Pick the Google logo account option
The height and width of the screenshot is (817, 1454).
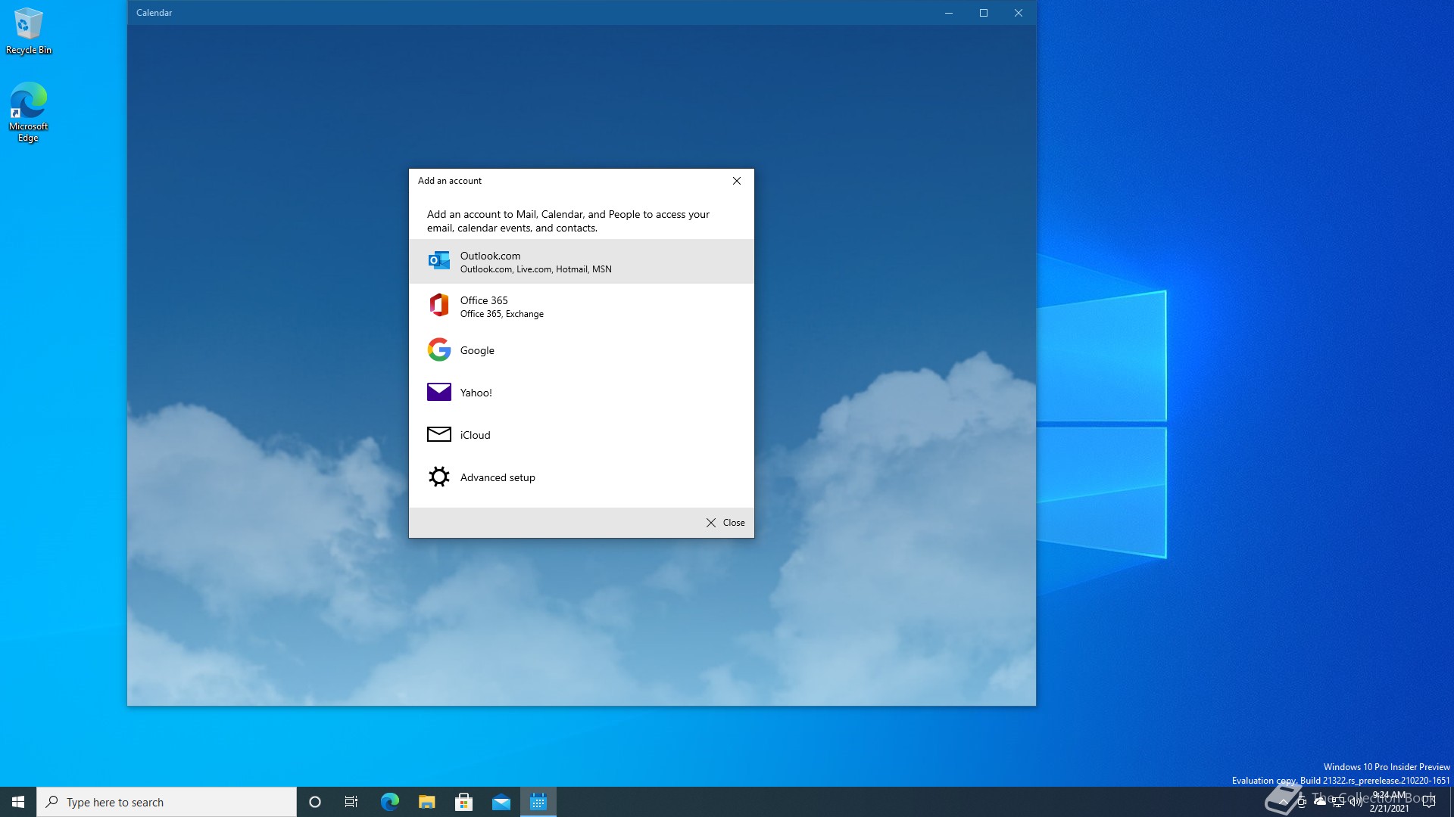439,349
